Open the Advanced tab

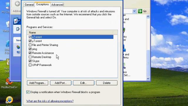(x=57, y=5)
